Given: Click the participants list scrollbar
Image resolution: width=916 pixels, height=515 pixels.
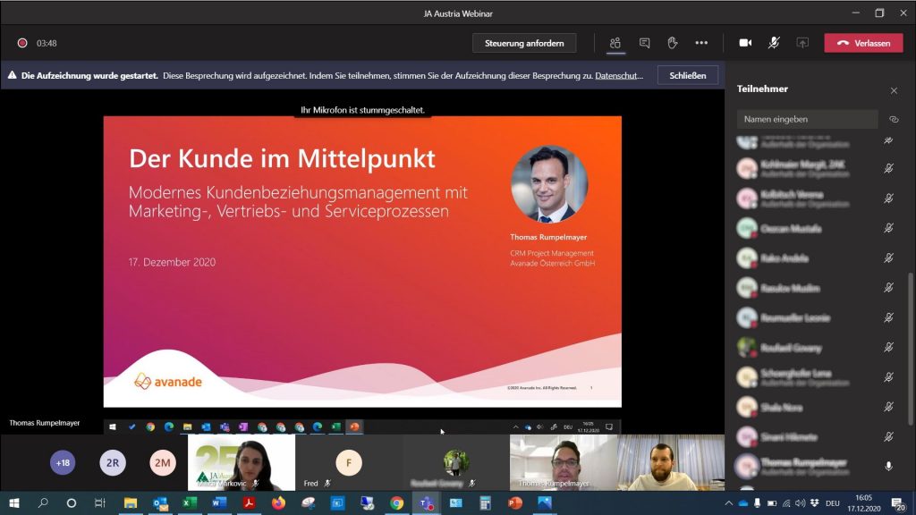Looking at the screenshot, I should click(x=910, y=349).
